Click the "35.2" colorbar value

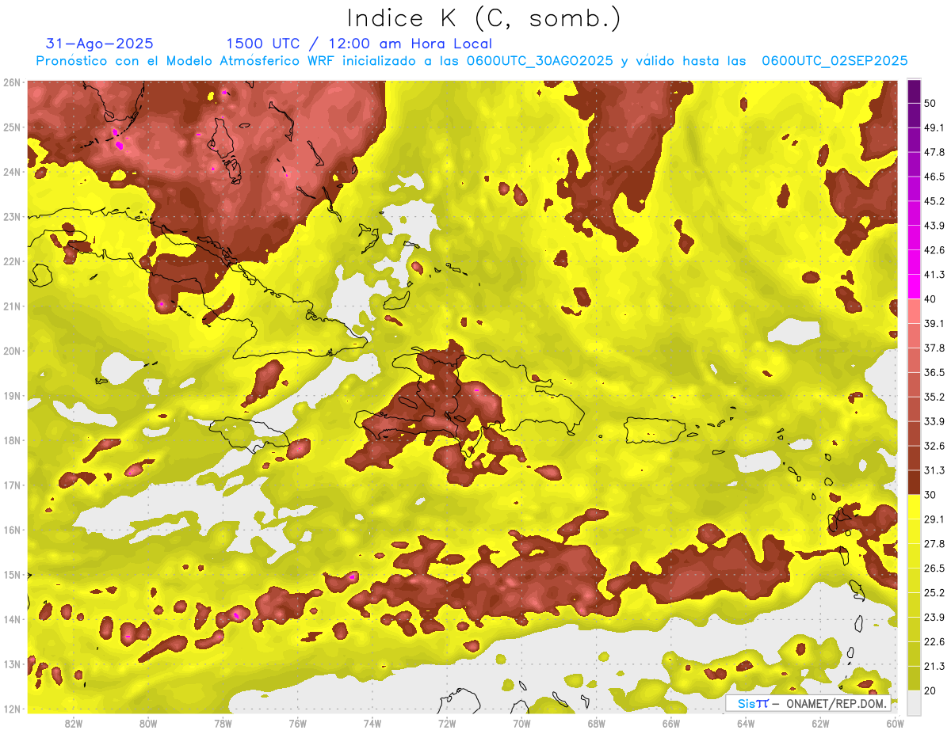(934, 397)
